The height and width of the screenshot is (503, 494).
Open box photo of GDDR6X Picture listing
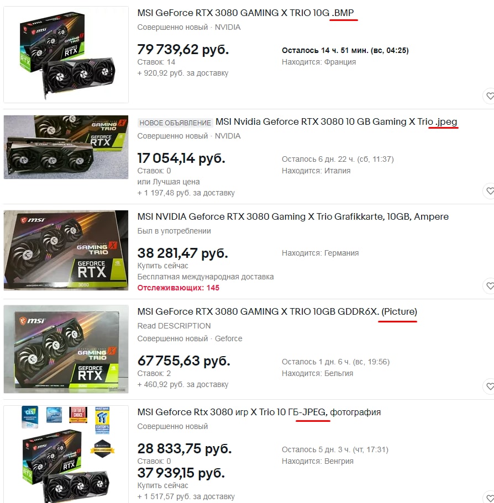66,349
